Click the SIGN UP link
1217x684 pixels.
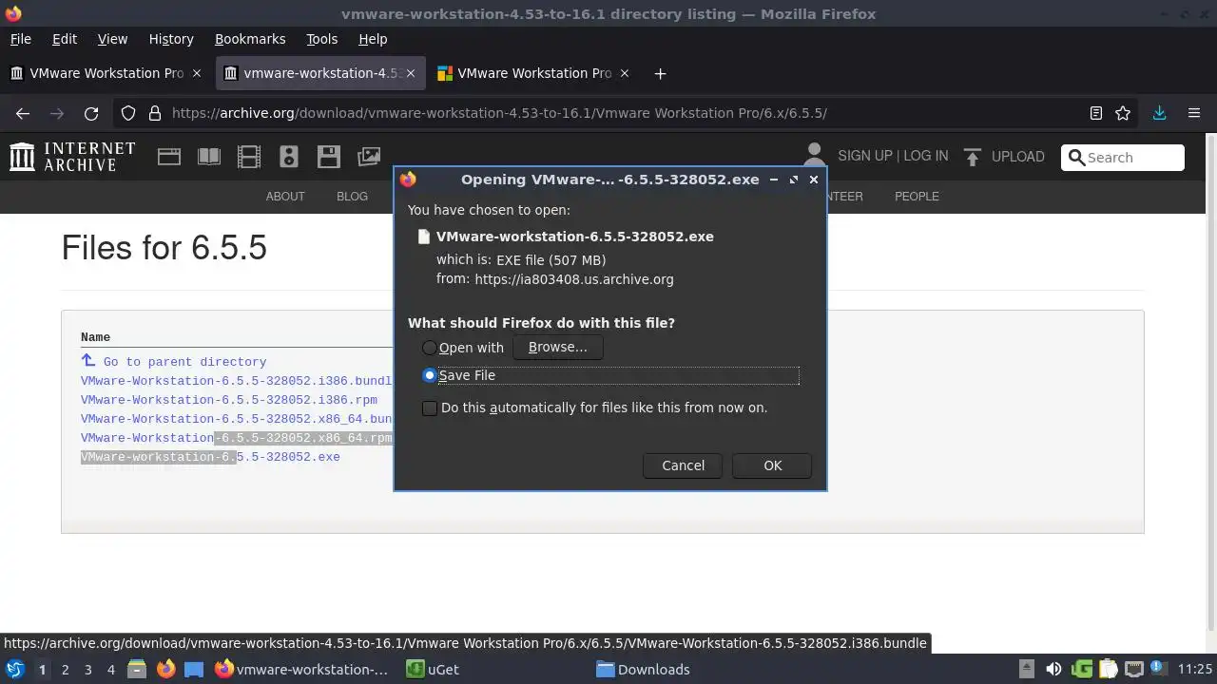pyautogui.click(x=865, y=156)
